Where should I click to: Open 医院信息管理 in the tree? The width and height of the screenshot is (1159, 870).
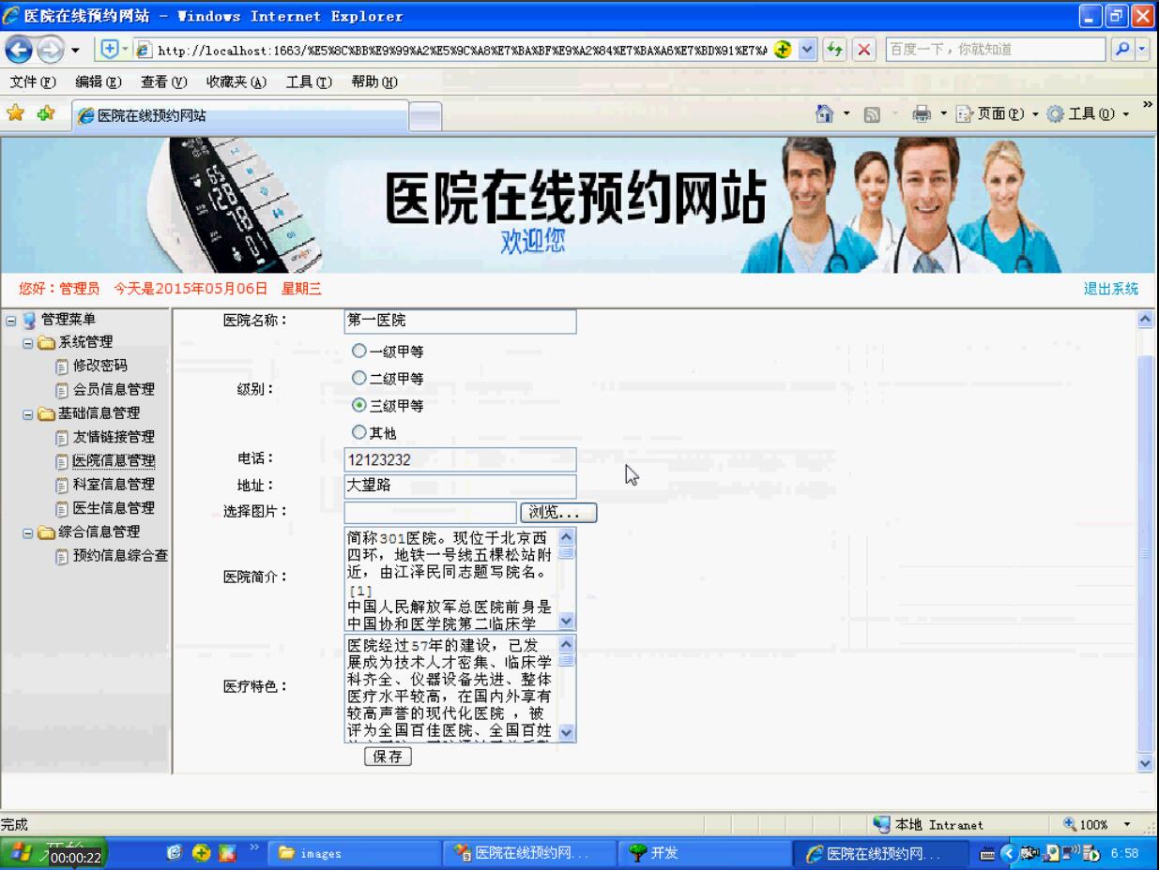[114, 461]
